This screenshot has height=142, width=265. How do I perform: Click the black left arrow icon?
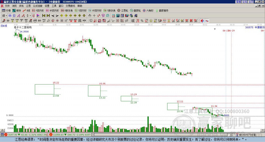pos(53,16)
